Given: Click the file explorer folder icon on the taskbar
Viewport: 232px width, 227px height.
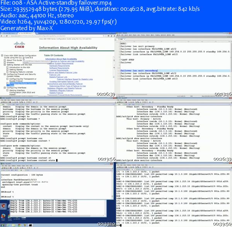Looking at the screenshot, I should click(14, 225).
